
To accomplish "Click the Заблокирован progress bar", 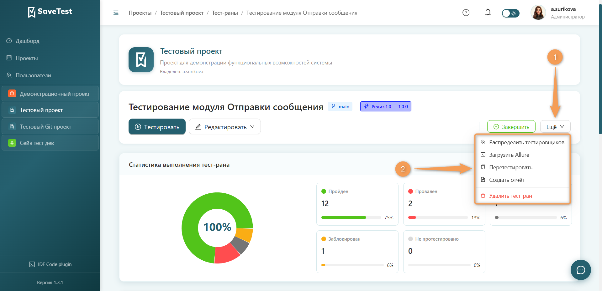I will point(352,265).
